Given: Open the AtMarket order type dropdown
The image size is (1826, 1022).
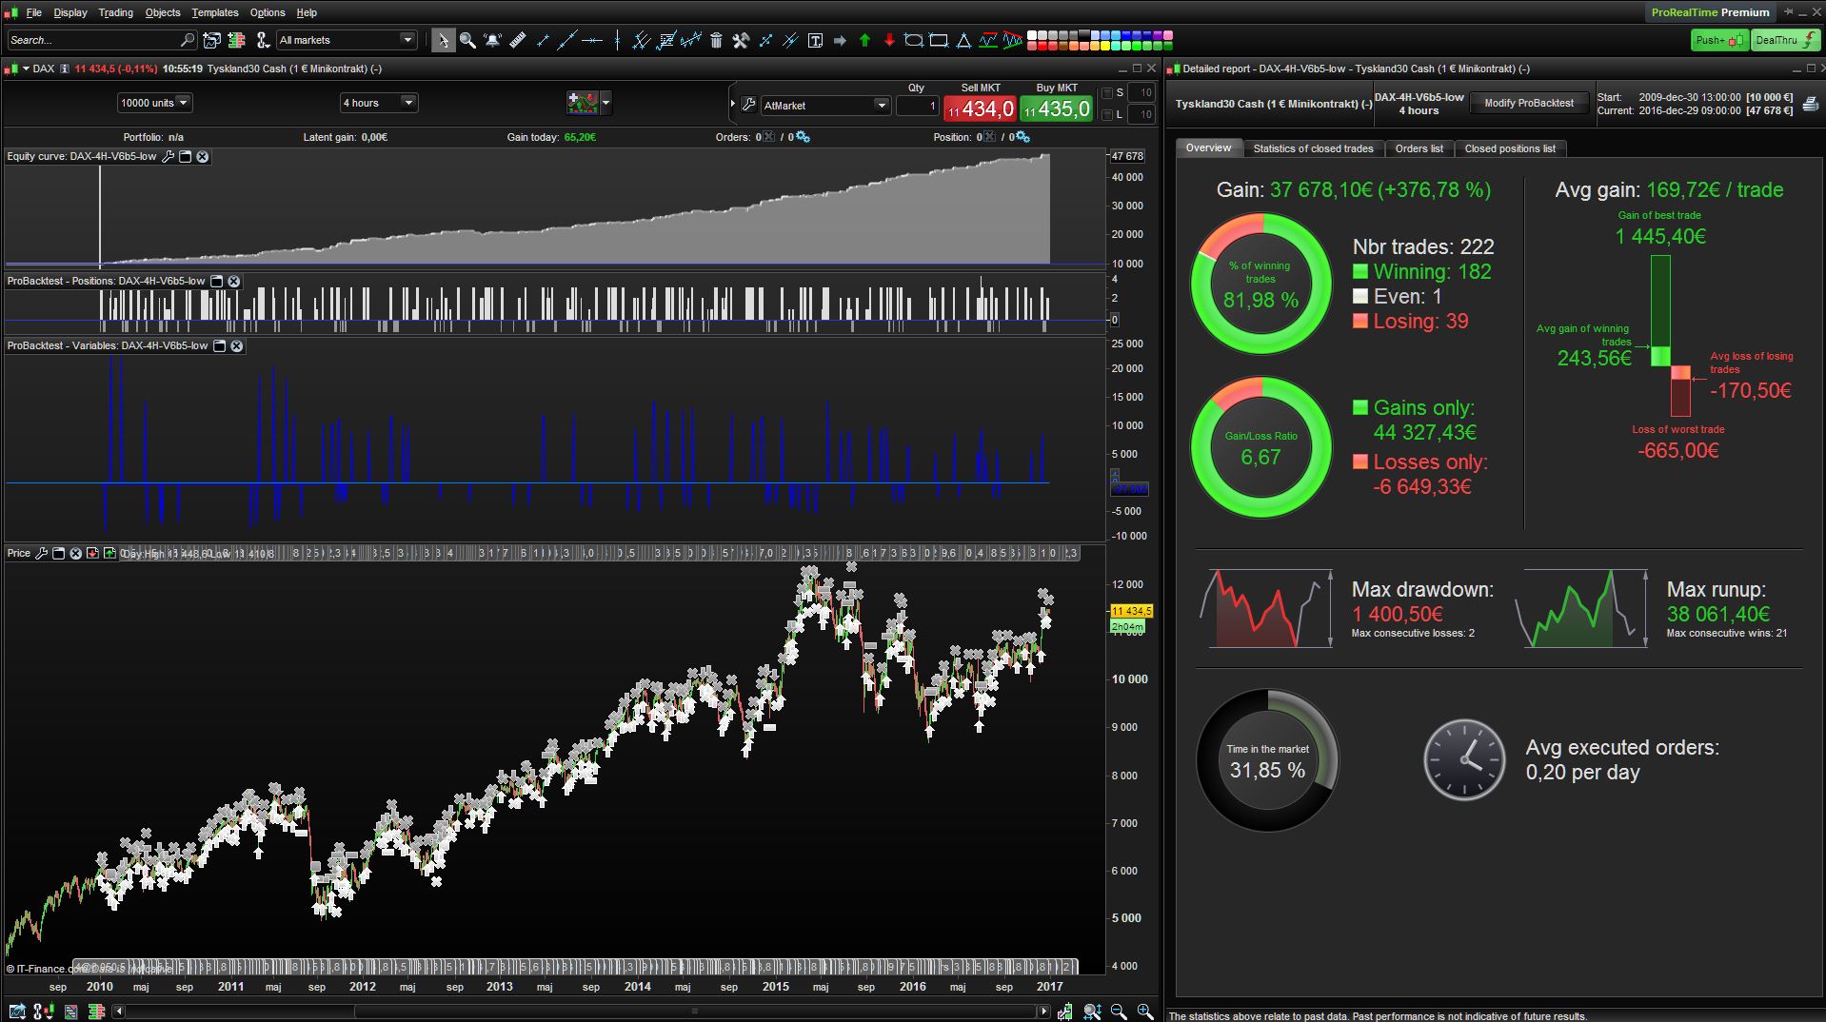Looking at the screenshot, I should [x=825, y=106].
